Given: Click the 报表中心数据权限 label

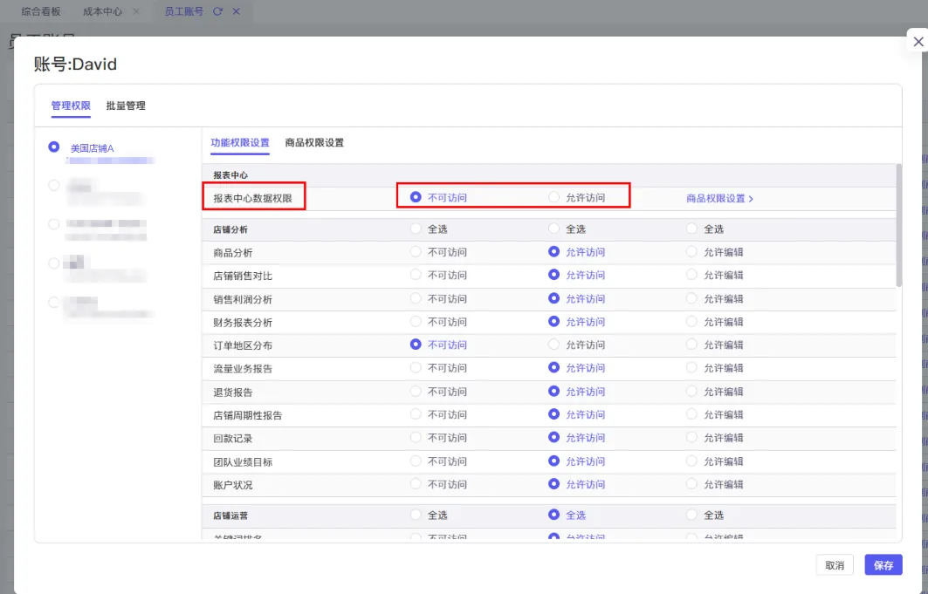Looking at the screenshot, I should click(252, 199).
